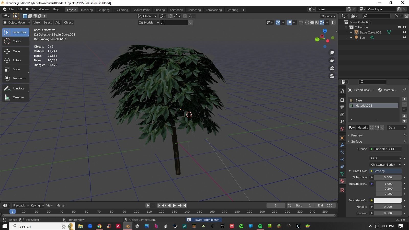Choose the Transform tool
This screenshot has height=230, width=409.
pyautogui.click(x=16, y=78)
